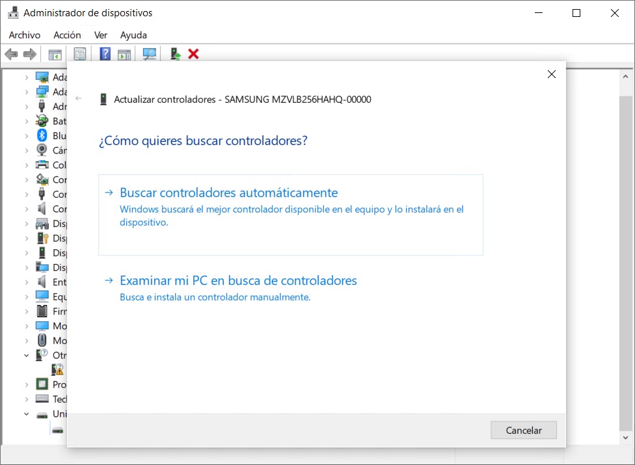Open the Acción menu

(x=67, y=35)
